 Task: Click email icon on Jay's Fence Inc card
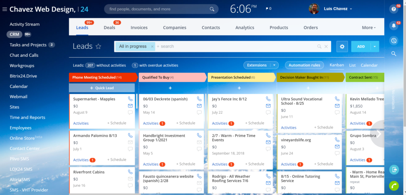point(268,106)
